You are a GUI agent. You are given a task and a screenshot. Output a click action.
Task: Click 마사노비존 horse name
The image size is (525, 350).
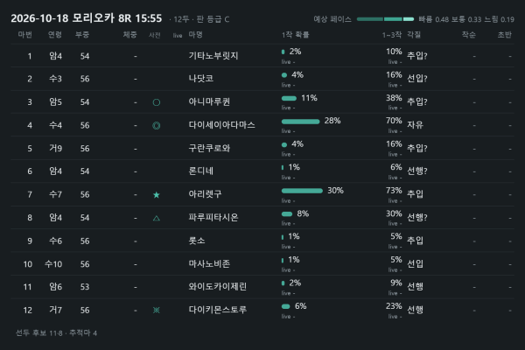click(209, 264)
